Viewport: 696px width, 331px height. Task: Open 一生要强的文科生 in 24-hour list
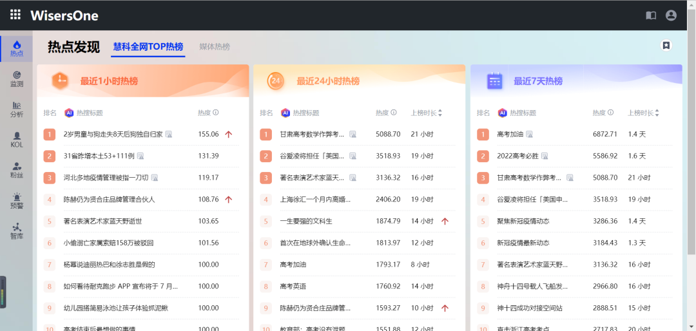coord(306,221)
